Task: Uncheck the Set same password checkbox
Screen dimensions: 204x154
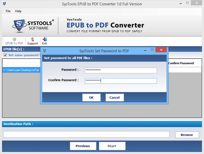Action: (5, 55)
